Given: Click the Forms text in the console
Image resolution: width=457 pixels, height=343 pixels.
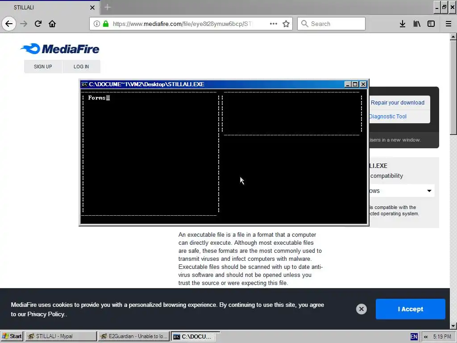Looking at the screenshot, I should pos(97,98).
